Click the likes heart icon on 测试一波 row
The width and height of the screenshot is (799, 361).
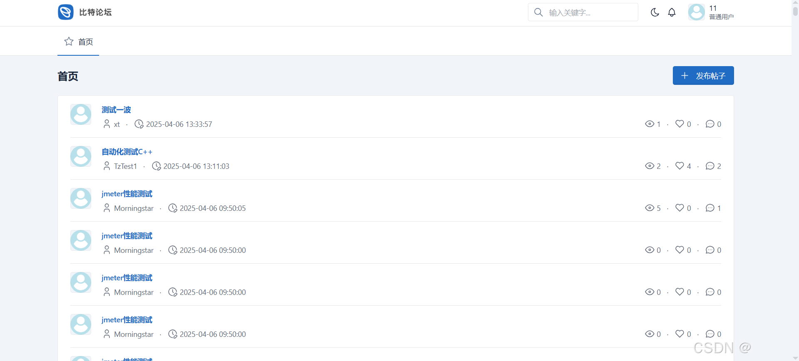(x=680, y=124)
